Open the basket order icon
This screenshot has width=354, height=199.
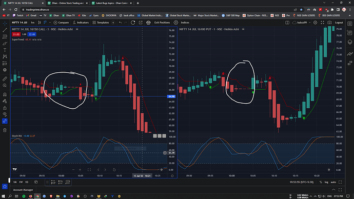[x=148, y=23]
